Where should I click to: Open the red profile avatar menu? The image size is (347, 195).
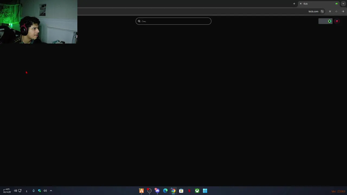pyautogui.click(x=337, y=21)
